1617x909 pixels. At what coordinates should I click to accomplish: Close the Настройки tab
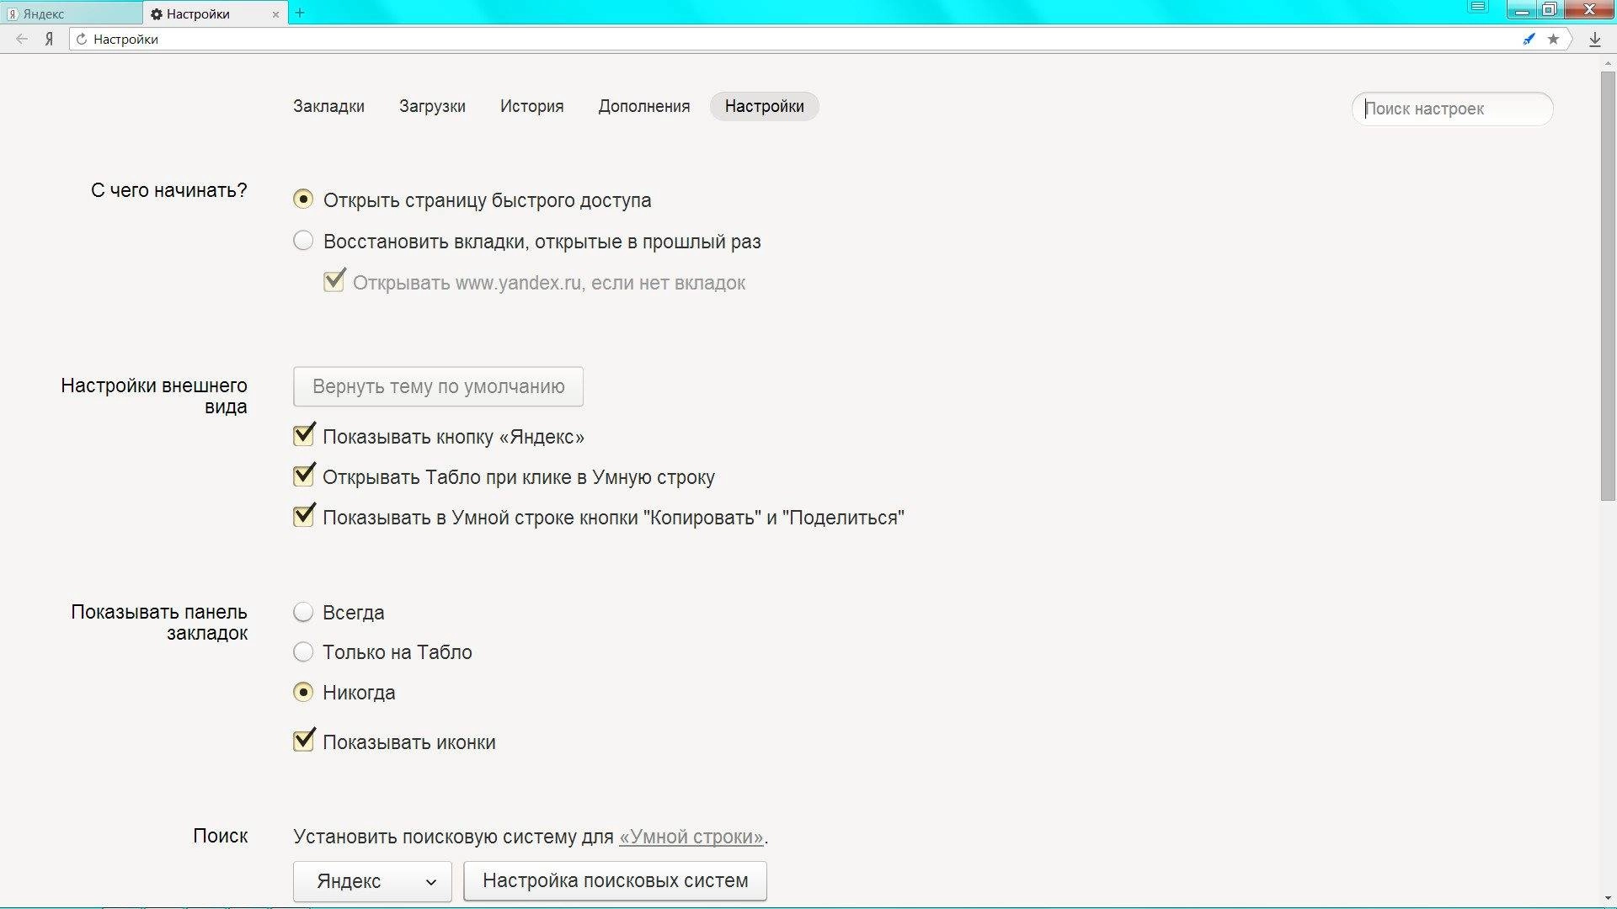[x=275, y=14]
